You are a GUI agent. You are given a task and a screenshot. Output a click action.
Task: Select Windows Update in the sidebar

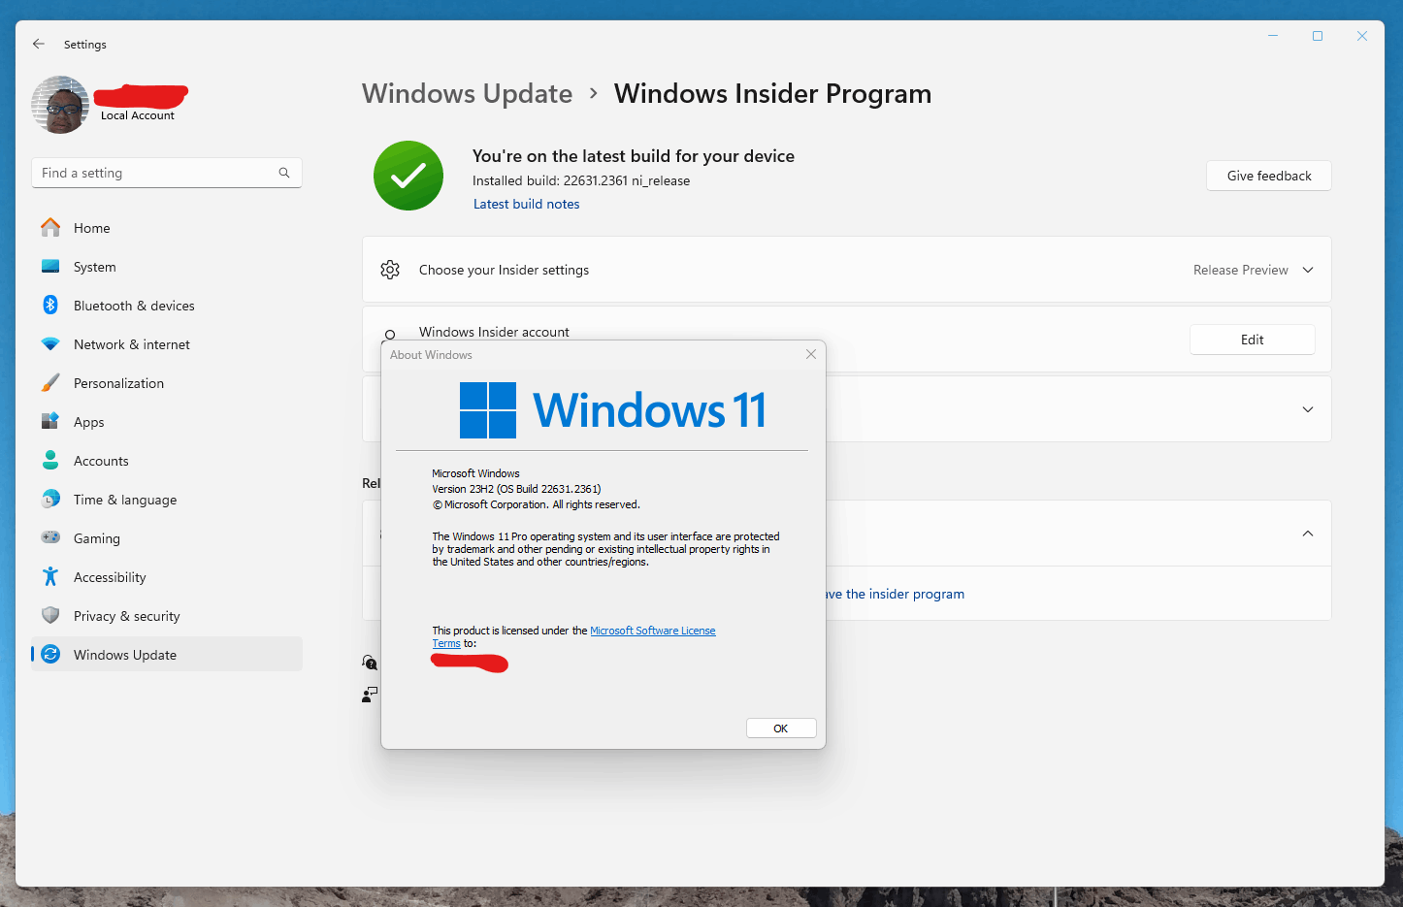point(167,655)
